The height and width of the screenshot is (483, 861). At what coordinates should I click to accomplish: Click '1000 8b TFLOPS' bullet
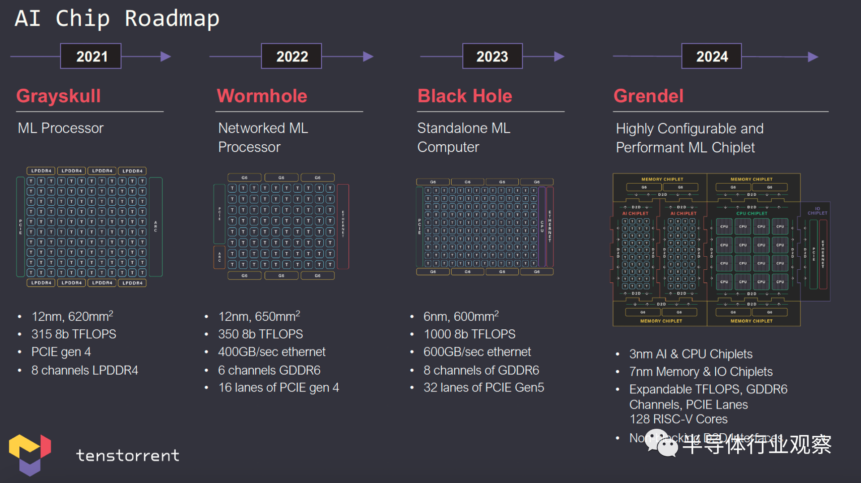[x=470, y=334]
